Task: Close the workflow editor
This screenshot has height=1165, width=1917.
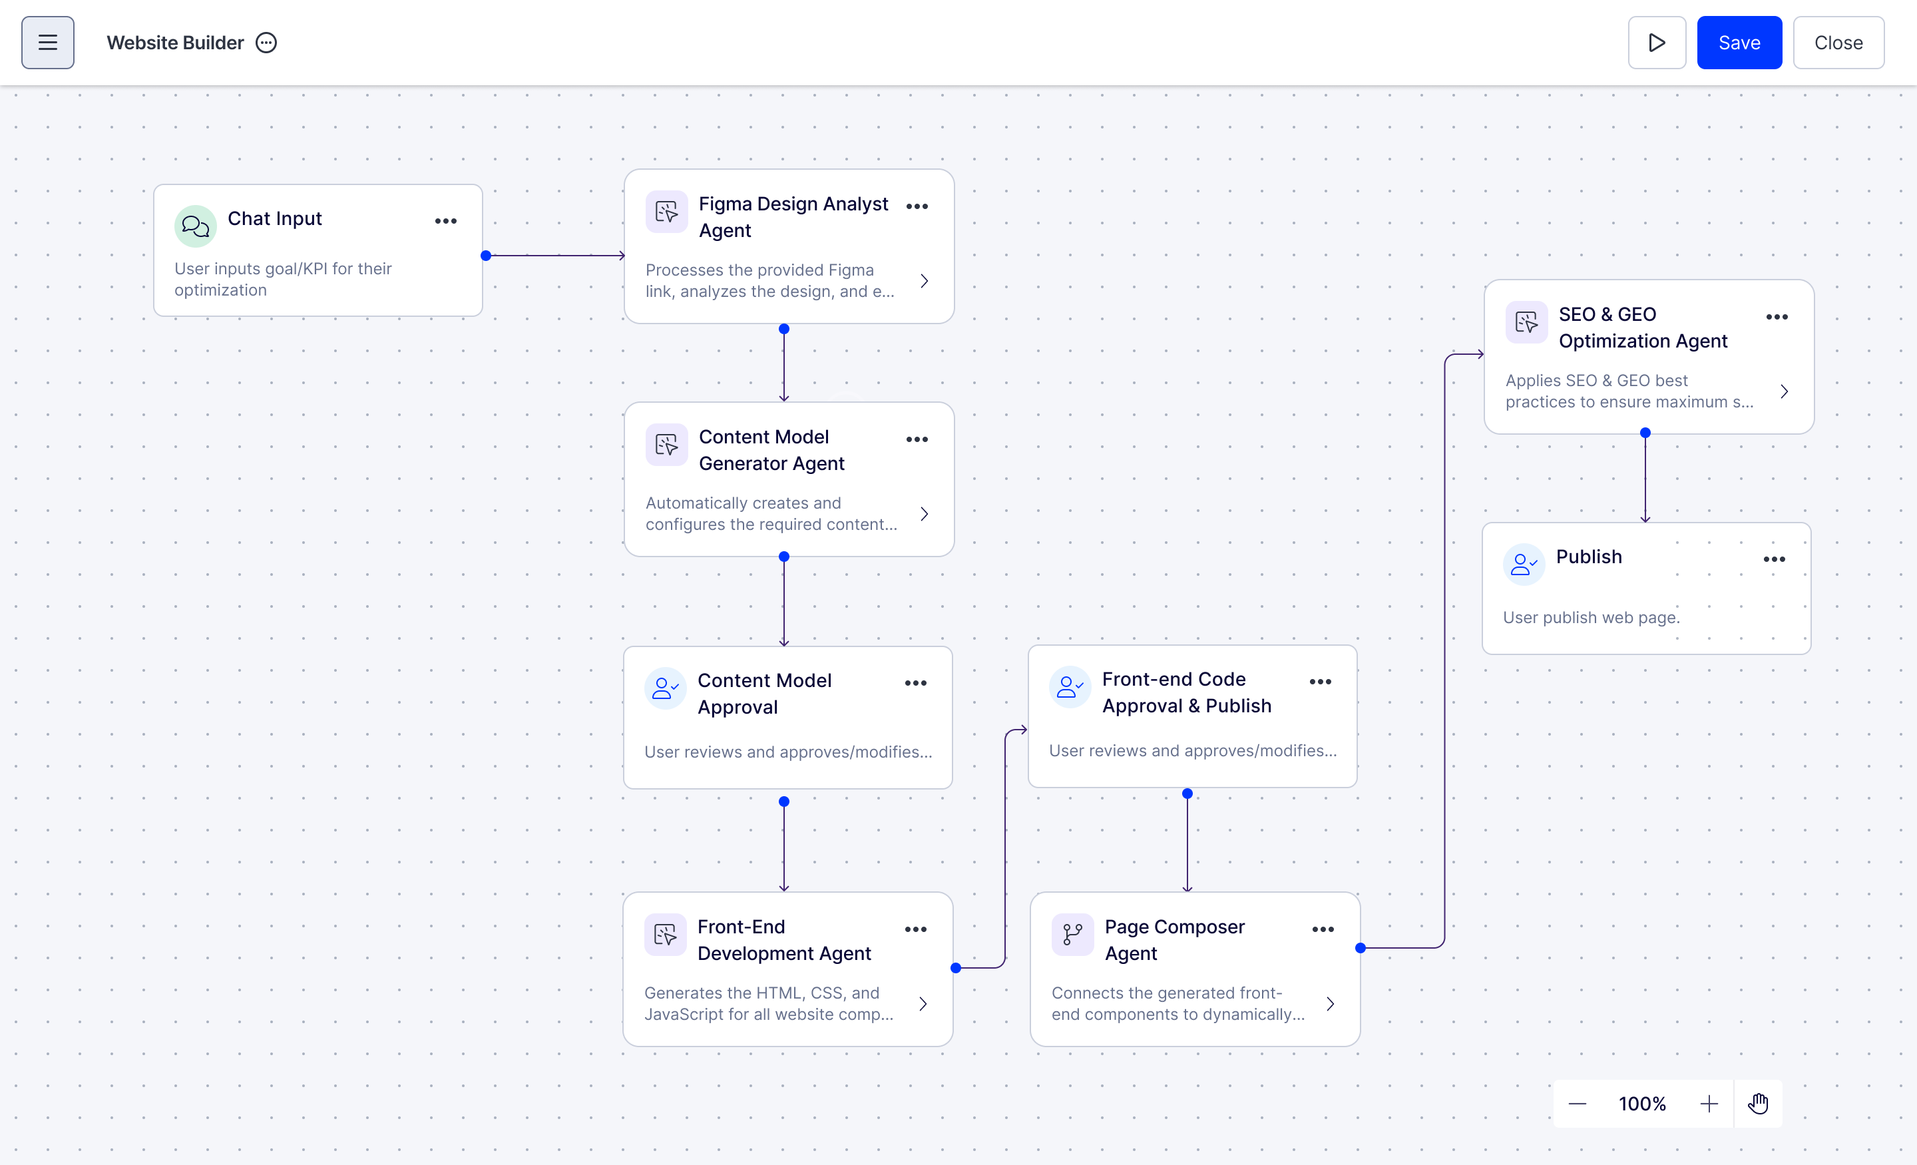Action: point(1838,43)
